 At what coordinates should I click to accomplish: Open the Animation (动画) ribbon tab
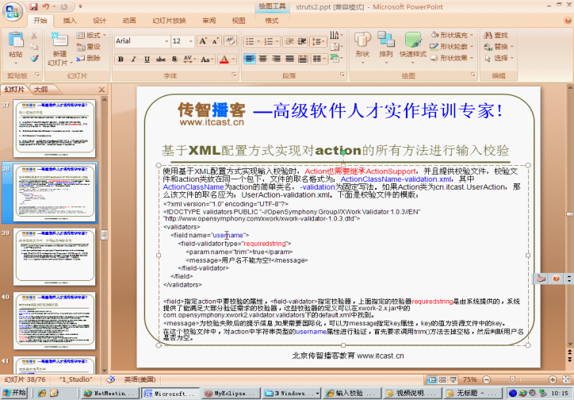(x=129, y=21)
